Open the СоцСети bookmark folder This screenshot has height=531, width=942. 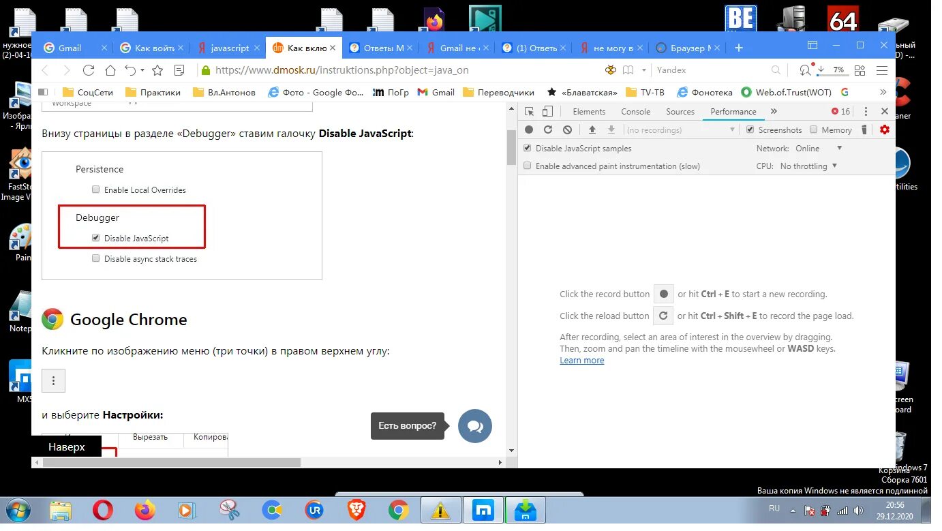pyautogui.click(x=87, y=92)
